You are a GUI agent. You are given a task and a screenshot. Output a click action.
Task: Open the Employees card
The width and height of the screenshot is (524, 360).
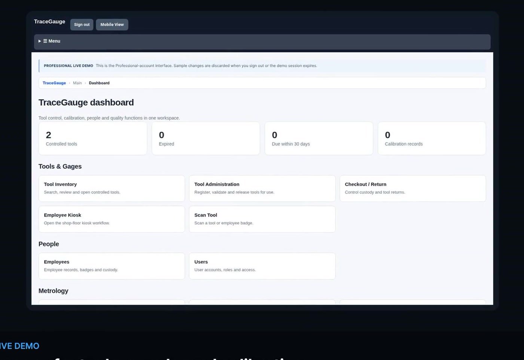tap(112, 266)
